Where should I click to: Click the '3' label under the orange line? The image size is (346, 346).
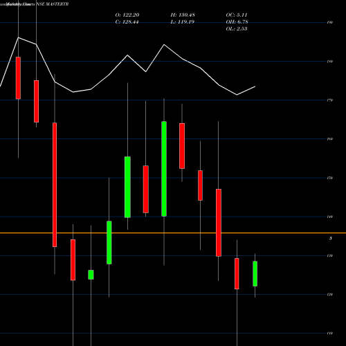pyautogui.click(x=331, y=239)
